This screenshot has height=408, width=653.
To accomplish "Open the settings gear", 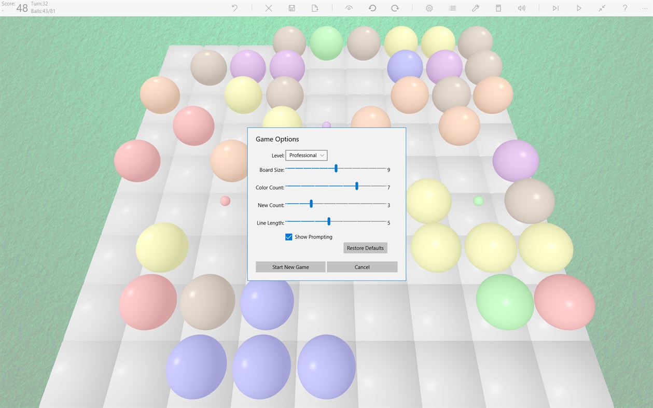I will [429, 8].
